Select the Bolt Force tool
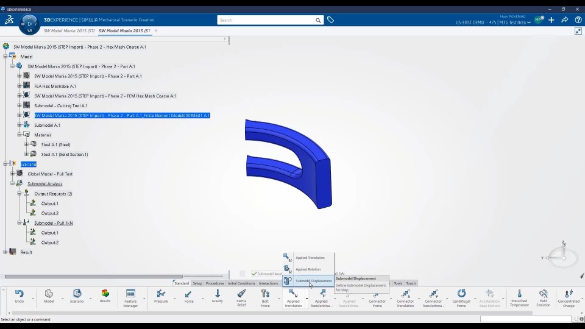This screenshot has width=585, height=329. 265,298
